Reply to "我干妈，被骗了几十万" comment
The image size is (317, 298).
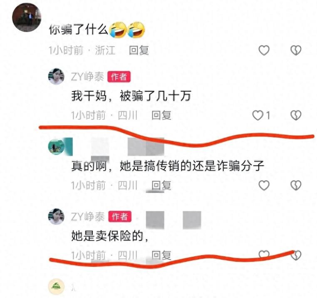click(161, 115)
